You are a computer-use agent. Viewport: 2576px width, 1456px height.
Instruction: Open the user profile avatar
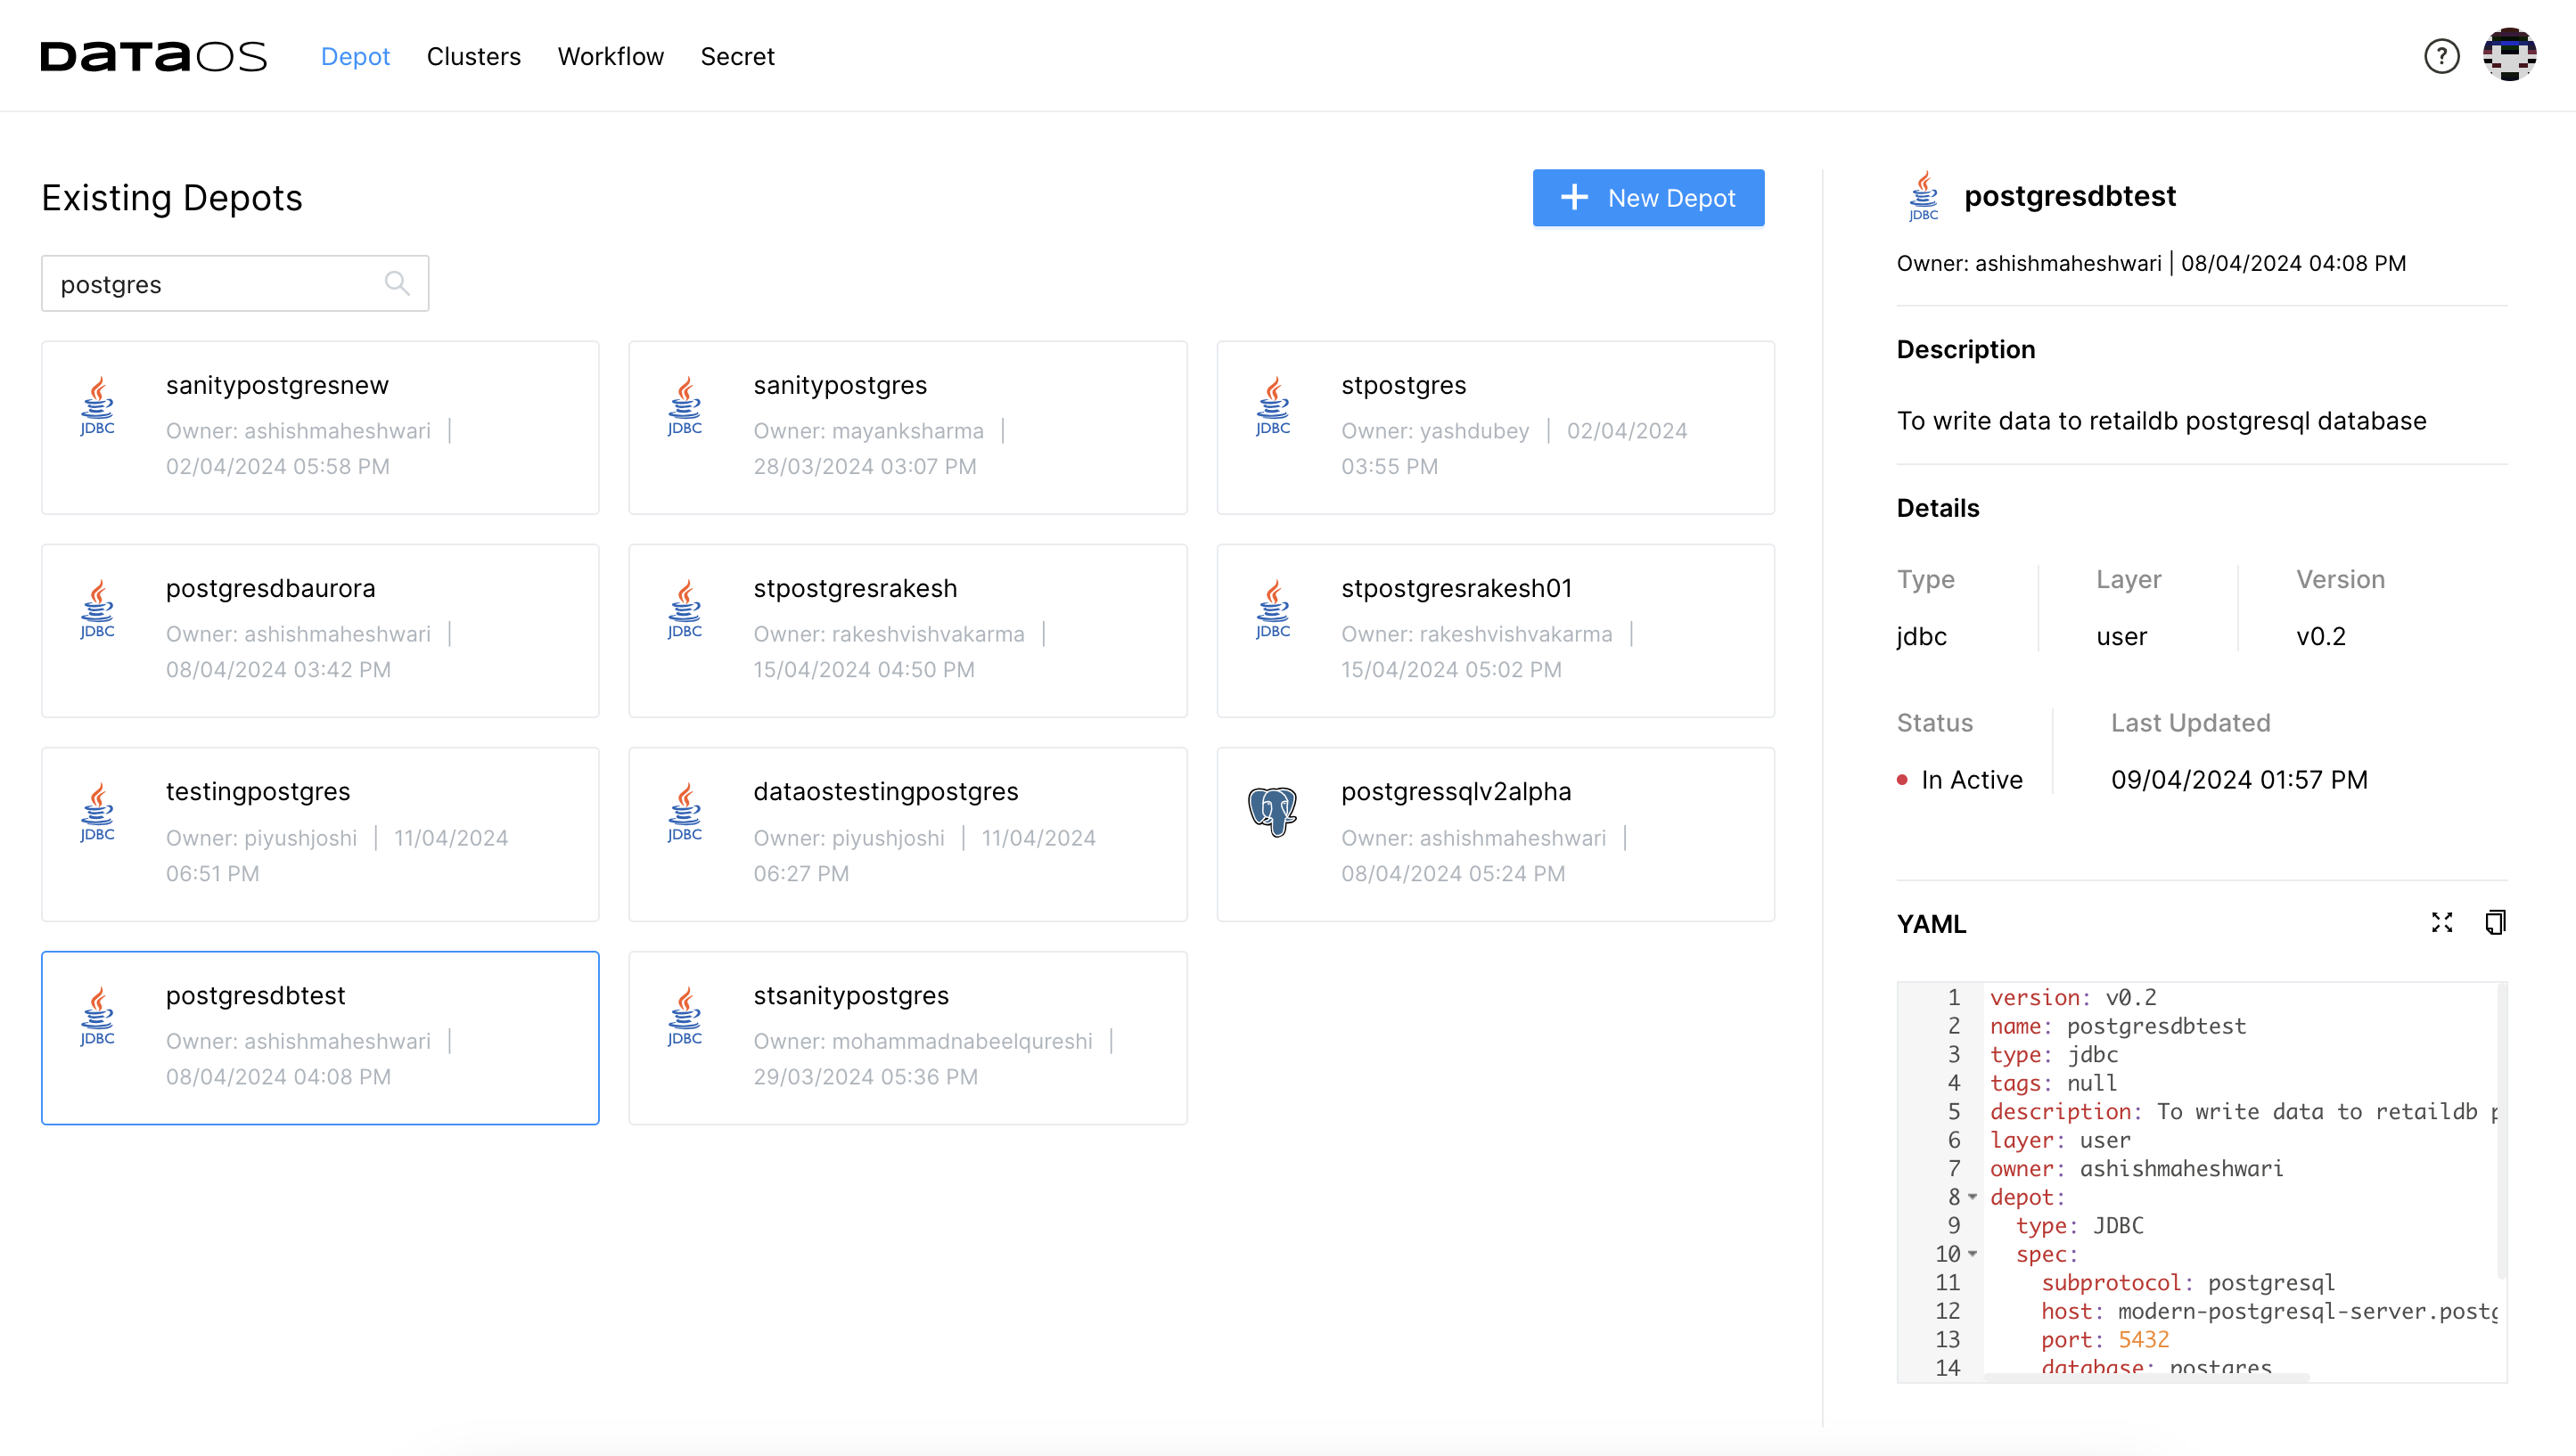[x=2509, y=55]
